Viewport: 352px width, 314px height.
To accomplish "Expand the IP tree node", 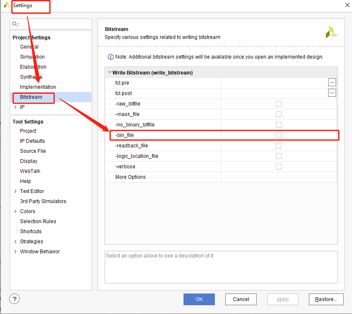I will (15, 107).
